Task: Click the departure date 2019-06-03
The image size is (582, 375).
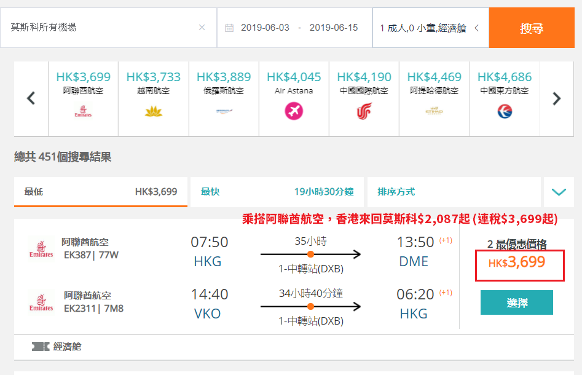Action: click(x=265, y=28)
